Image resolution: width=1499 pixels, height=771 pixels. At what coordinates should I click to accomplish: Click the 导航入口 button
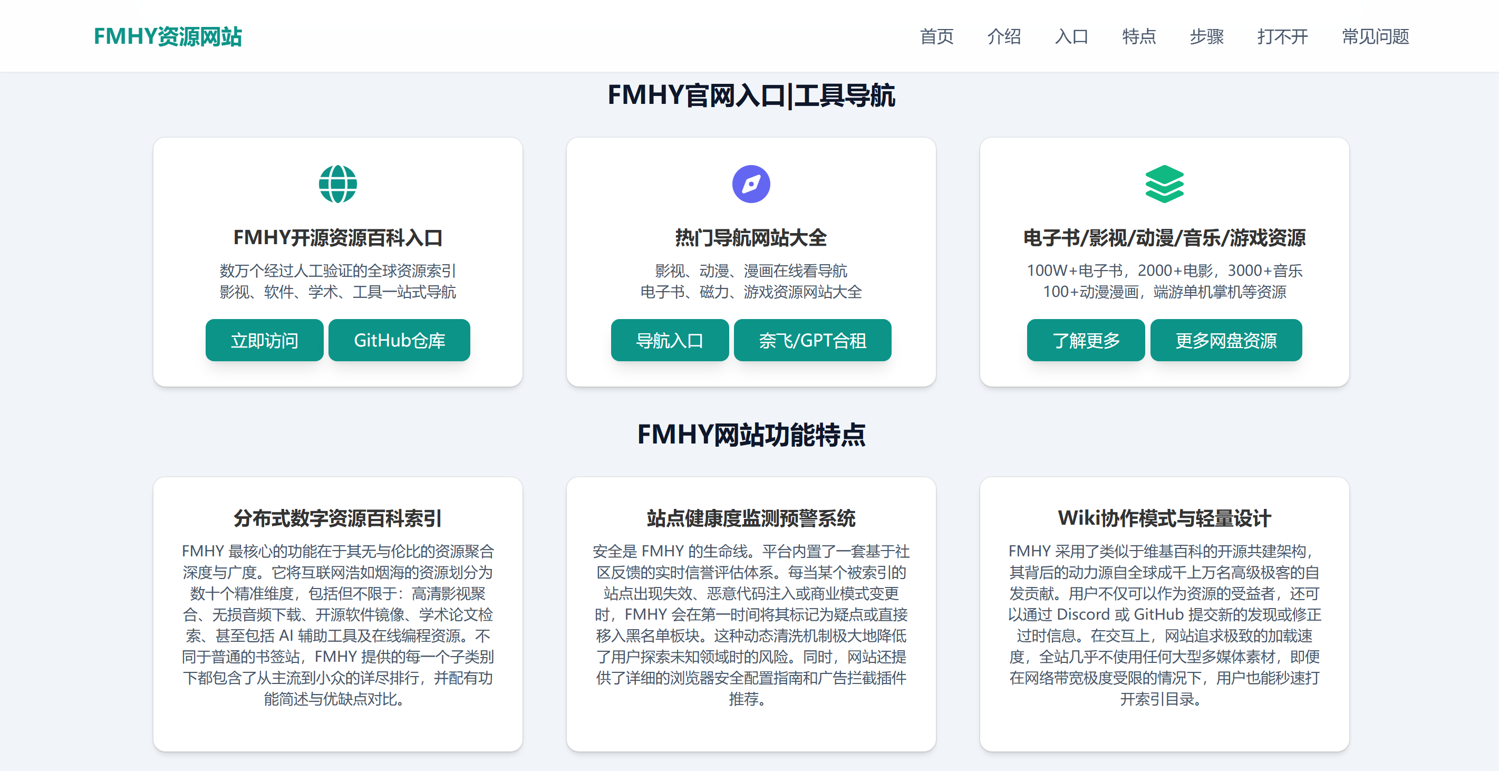coord(670,340)
